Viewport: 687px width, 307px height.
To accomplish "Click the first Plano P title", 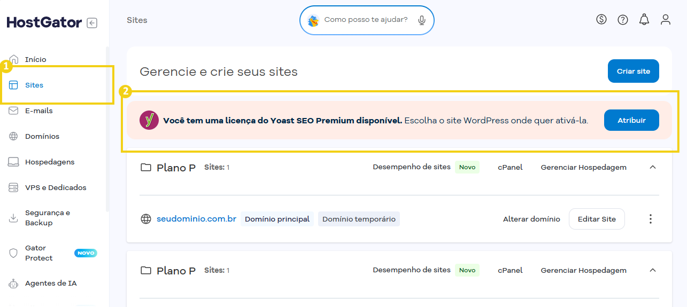I will tap(176, 168).
